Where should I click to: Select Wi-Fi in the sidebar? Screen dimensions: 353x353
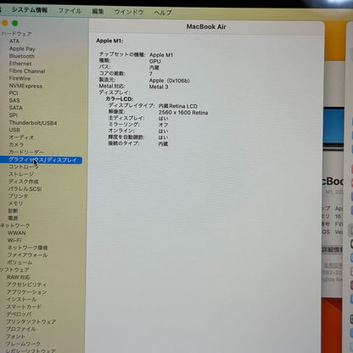click(x=14, y=240)
